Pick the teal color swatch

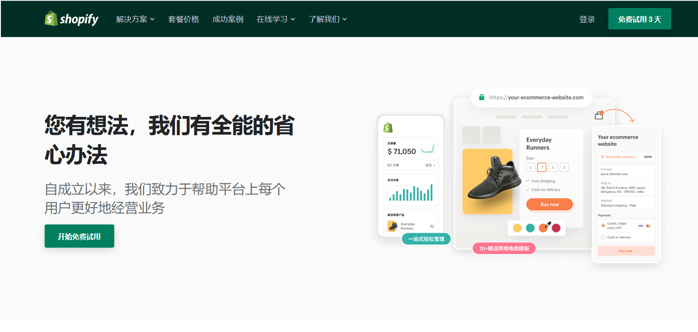tap(530, 228)
